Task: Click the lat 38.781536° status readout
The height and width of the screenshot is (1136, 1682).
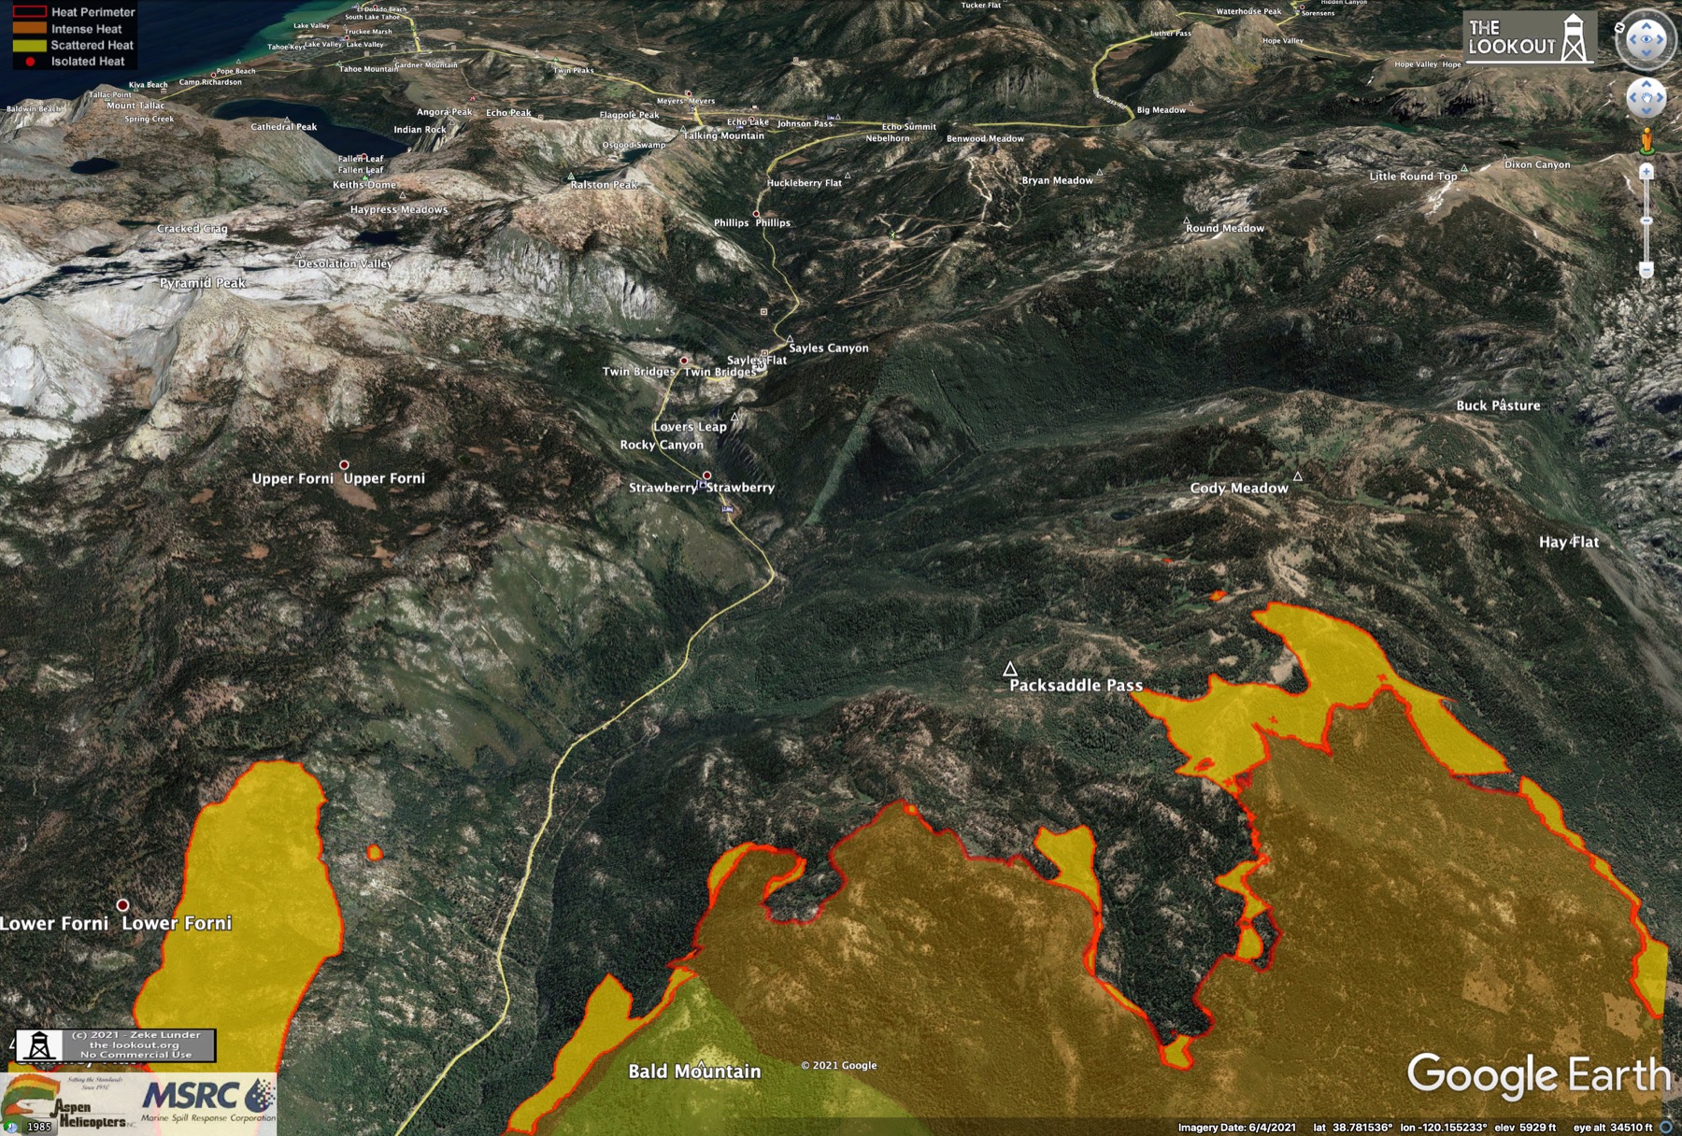Action: pos(1352,1128)
